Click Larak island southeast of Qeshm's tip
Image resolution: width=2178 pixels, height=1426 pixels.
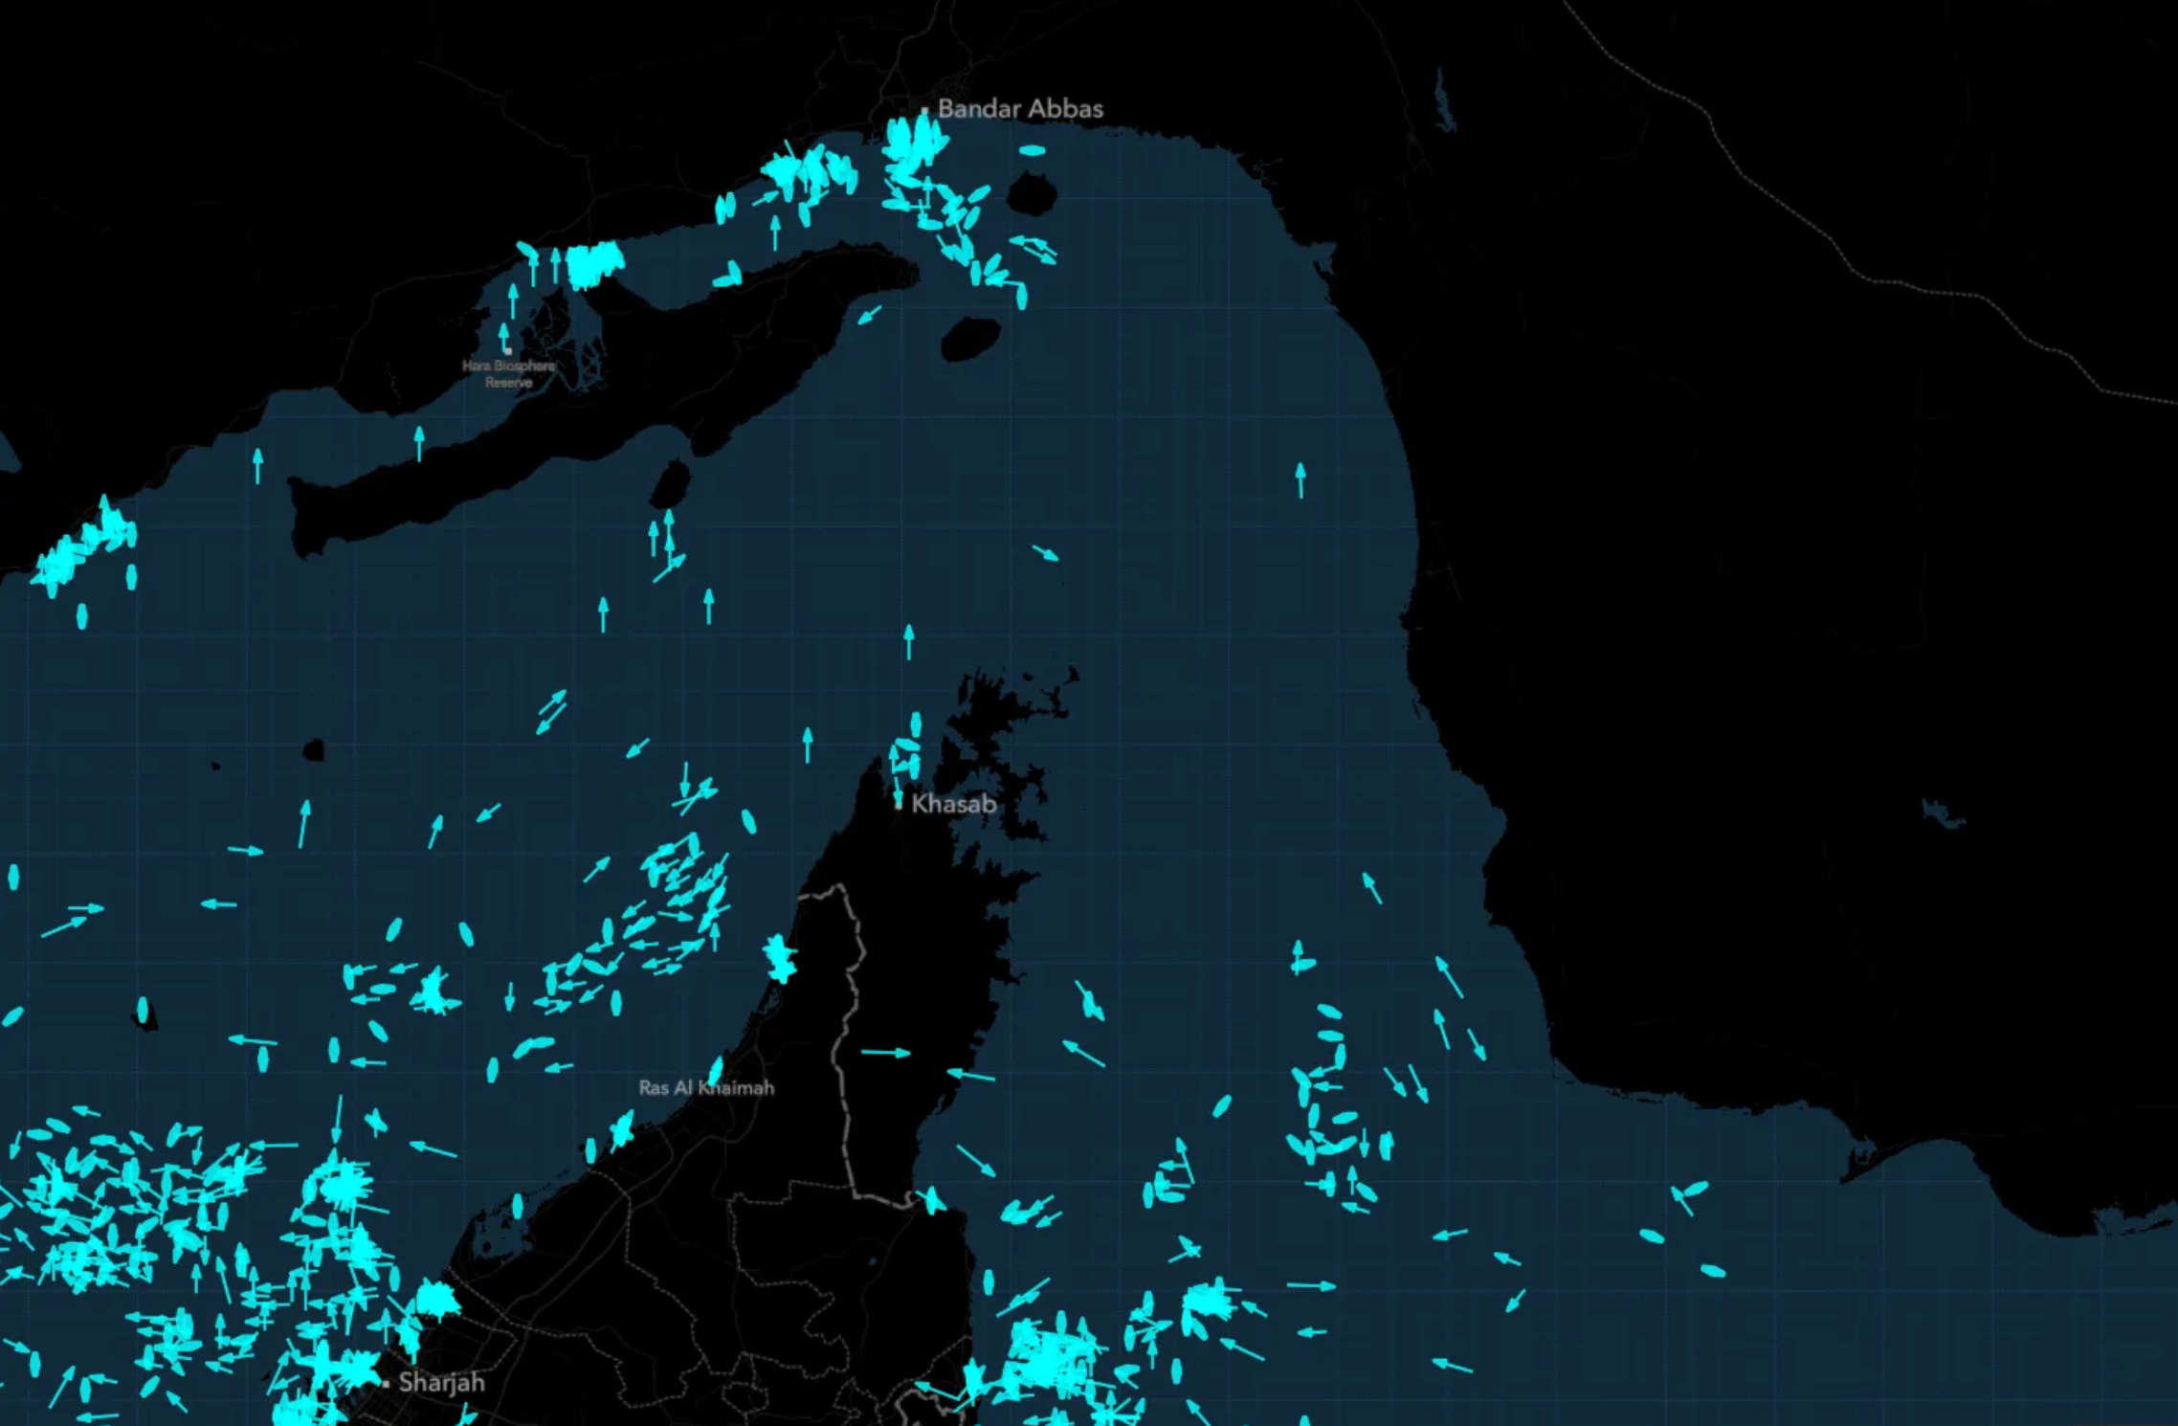click(970, 339)
